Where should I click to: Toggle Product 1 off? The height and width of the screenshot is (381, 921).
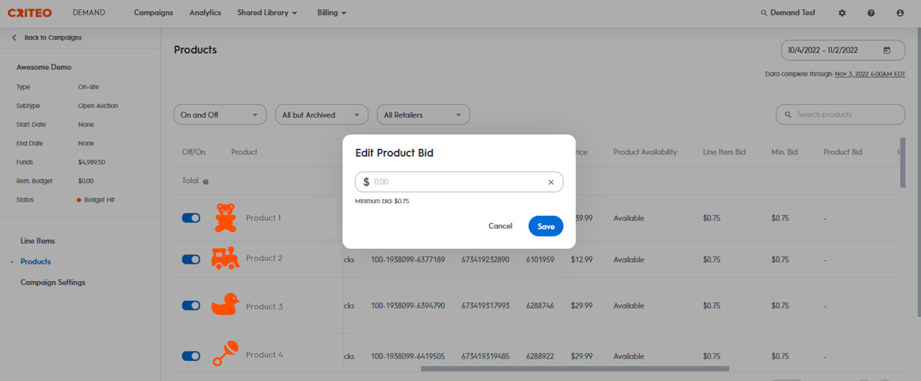pyautogui.click(x=191, y=218)
